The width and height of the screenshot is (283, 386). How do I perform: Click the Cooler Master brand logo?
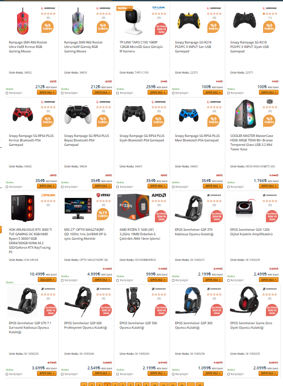(x=270, y=102)
